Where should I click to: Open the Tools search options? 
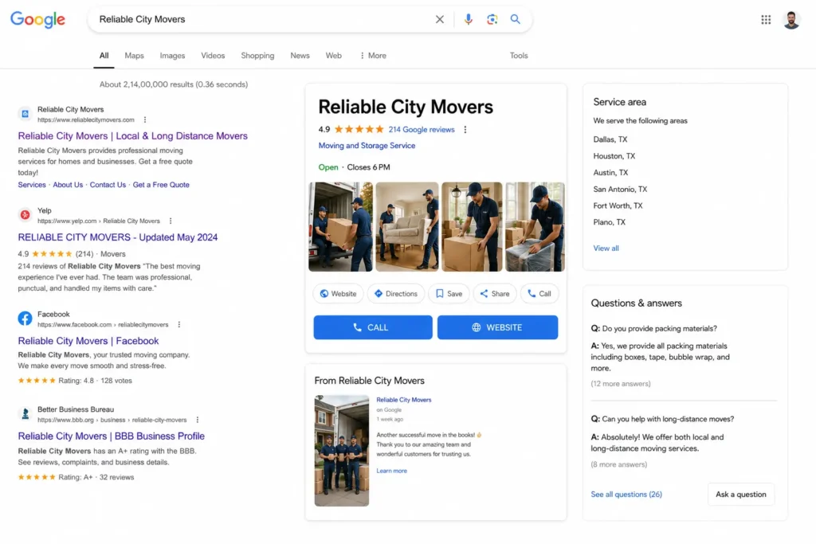tap(518, 56)
